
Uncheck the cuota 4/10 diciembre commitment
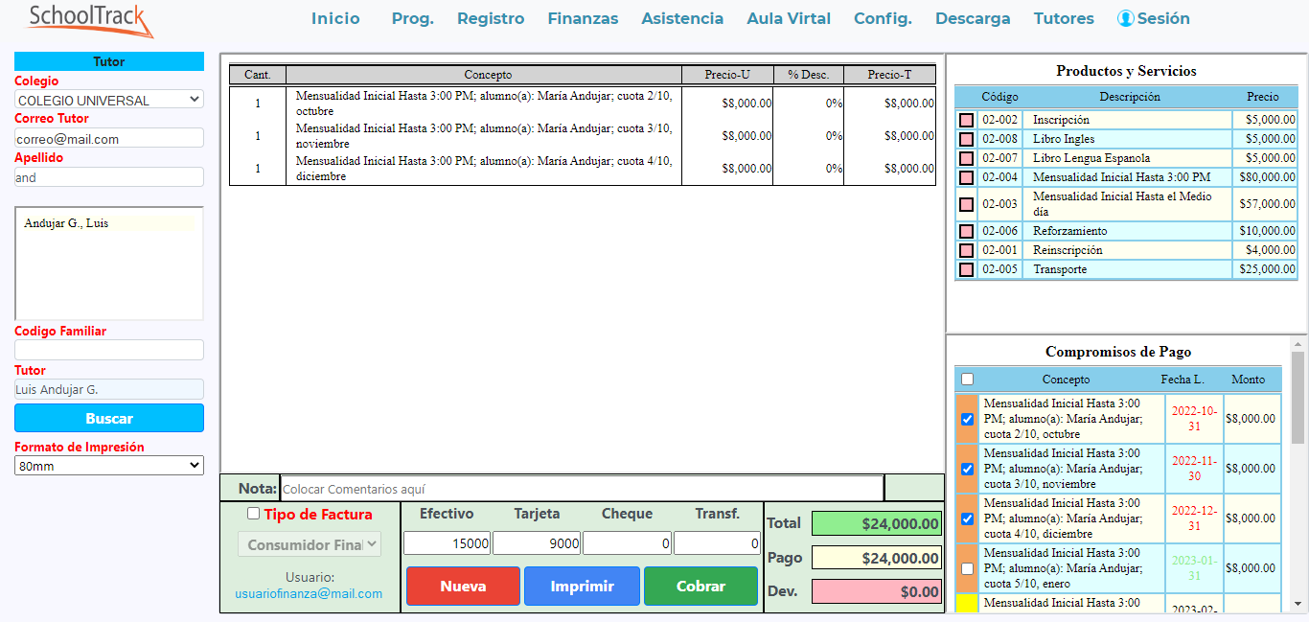click(x=967, y=518)
